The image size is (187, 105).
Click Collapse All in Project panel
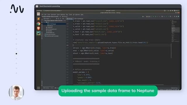60,19
